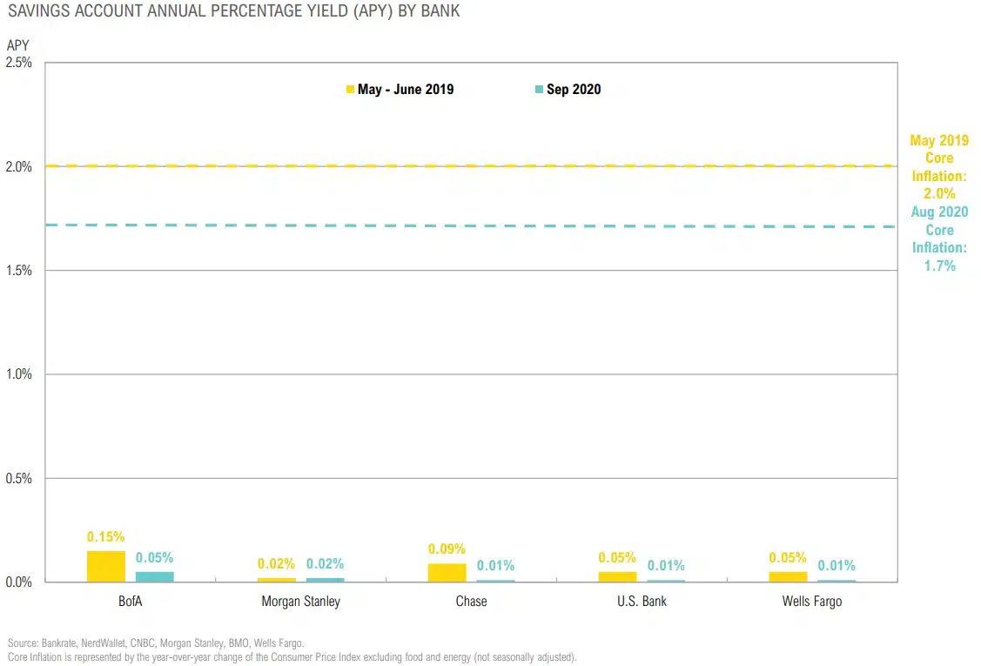Click the Morgan Stanley axis label
This screenshot has height=666, width=981.
(x=301, y=602)
